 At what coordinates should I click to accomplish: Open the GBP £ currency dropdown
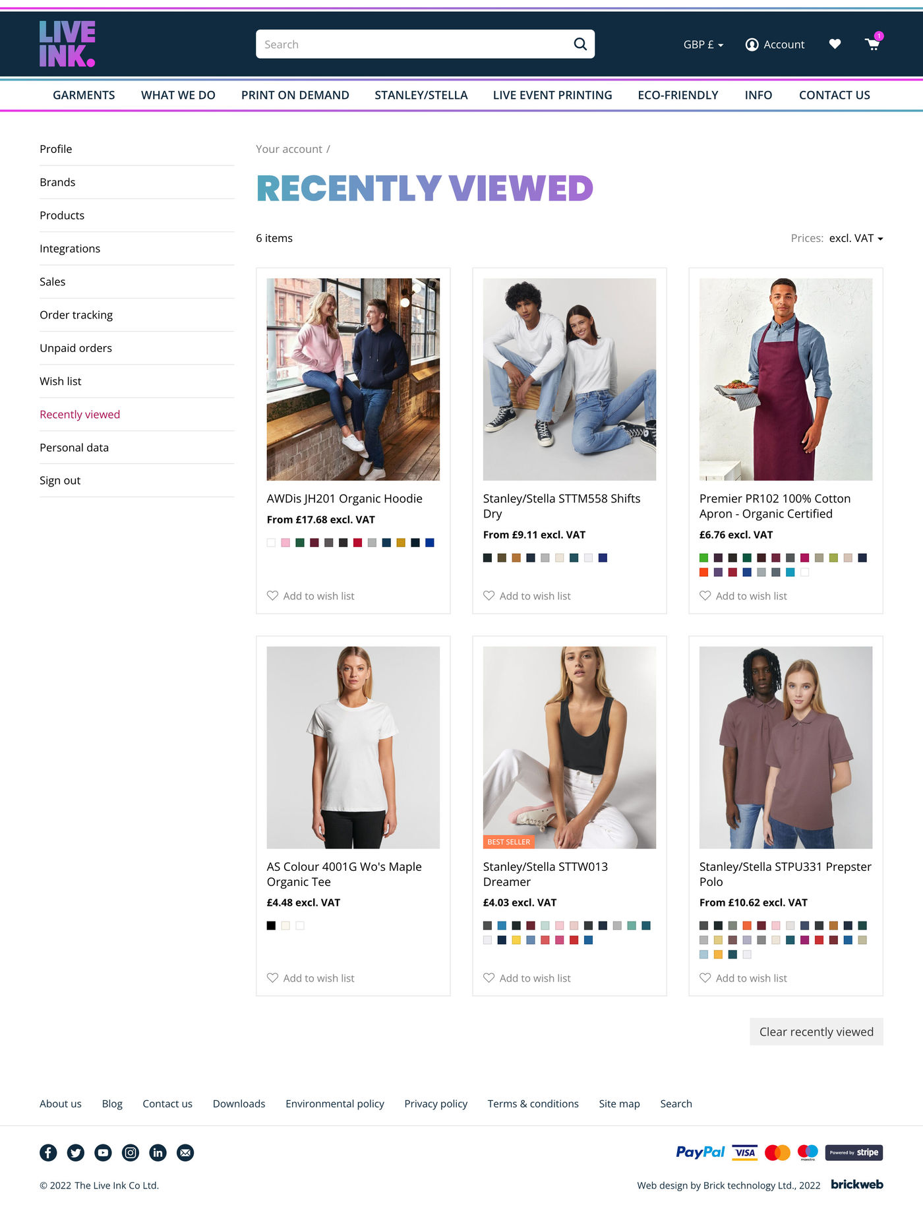click(703, 44)
